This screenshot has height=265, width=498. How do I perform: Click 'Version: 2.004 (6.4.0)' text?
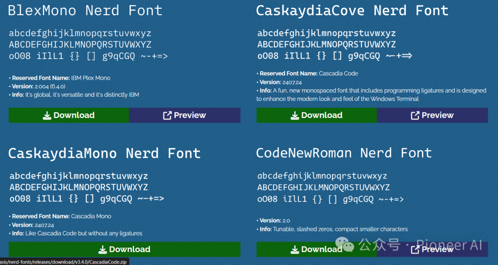coord(37,86)
